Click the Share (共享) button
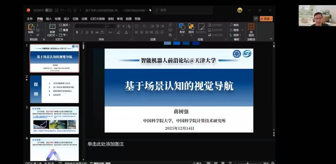This screenshot has height=164, width=336. (266, 19)
